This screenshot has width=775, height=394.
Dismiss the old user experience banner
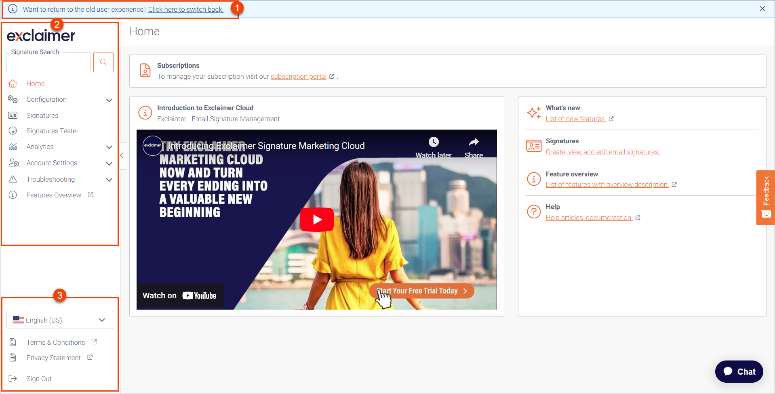point(762,9)
